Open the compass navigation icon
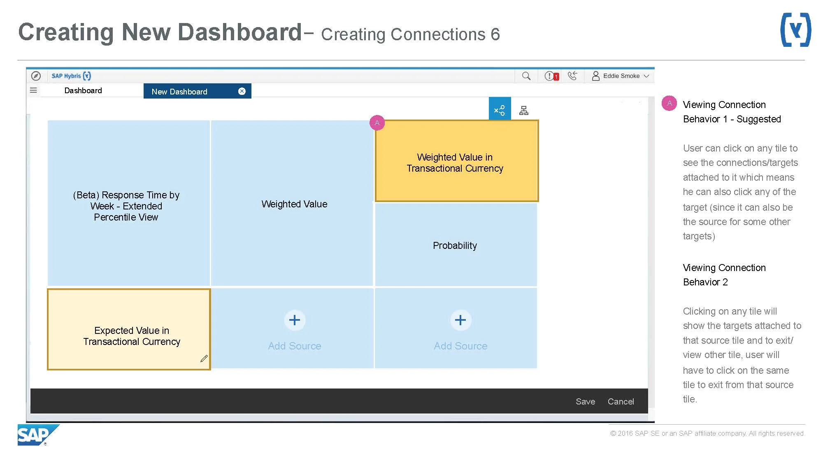This screenshot has height=462, width=823. (x=36, y=76)
